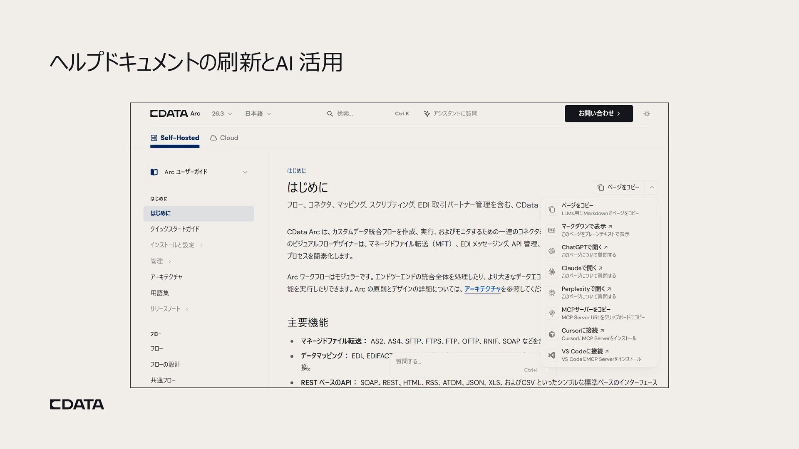Viewport: 799px width, 449px height.
Task: Click the copy-page icon in dropdown menu
Action: pos(551,209)
